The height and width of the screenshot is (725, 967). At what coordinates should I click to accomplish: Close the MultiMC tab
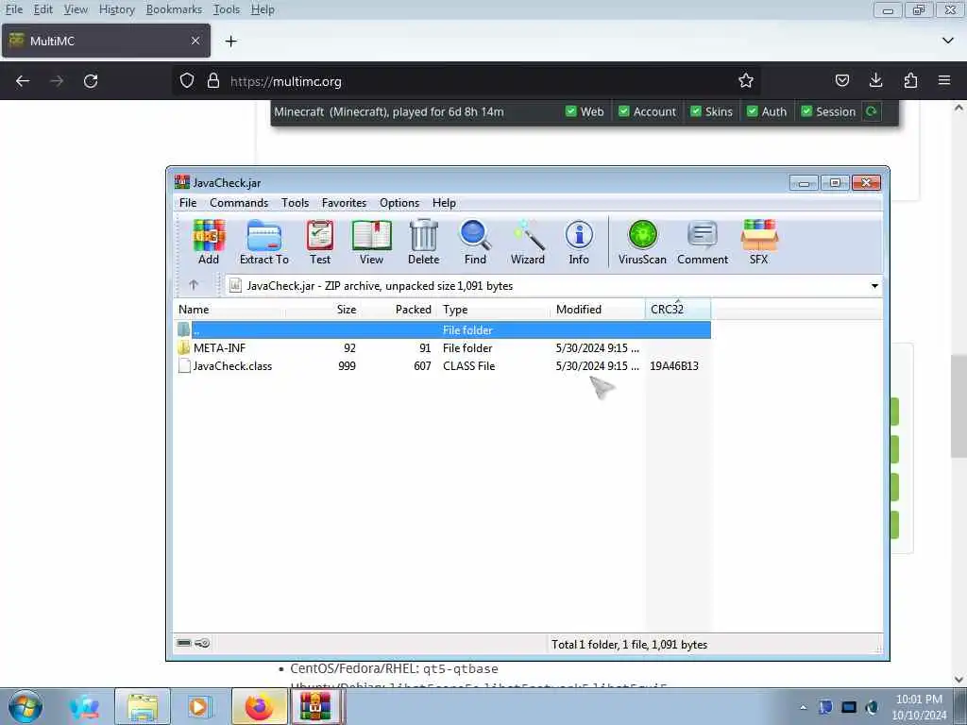(195, 41)
